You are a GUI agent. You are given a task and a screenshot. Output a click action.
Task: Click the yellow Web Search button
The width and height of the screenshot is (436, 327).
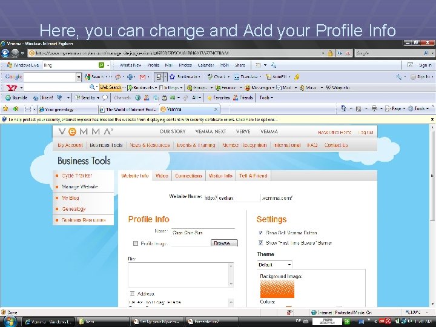point(111,87)
